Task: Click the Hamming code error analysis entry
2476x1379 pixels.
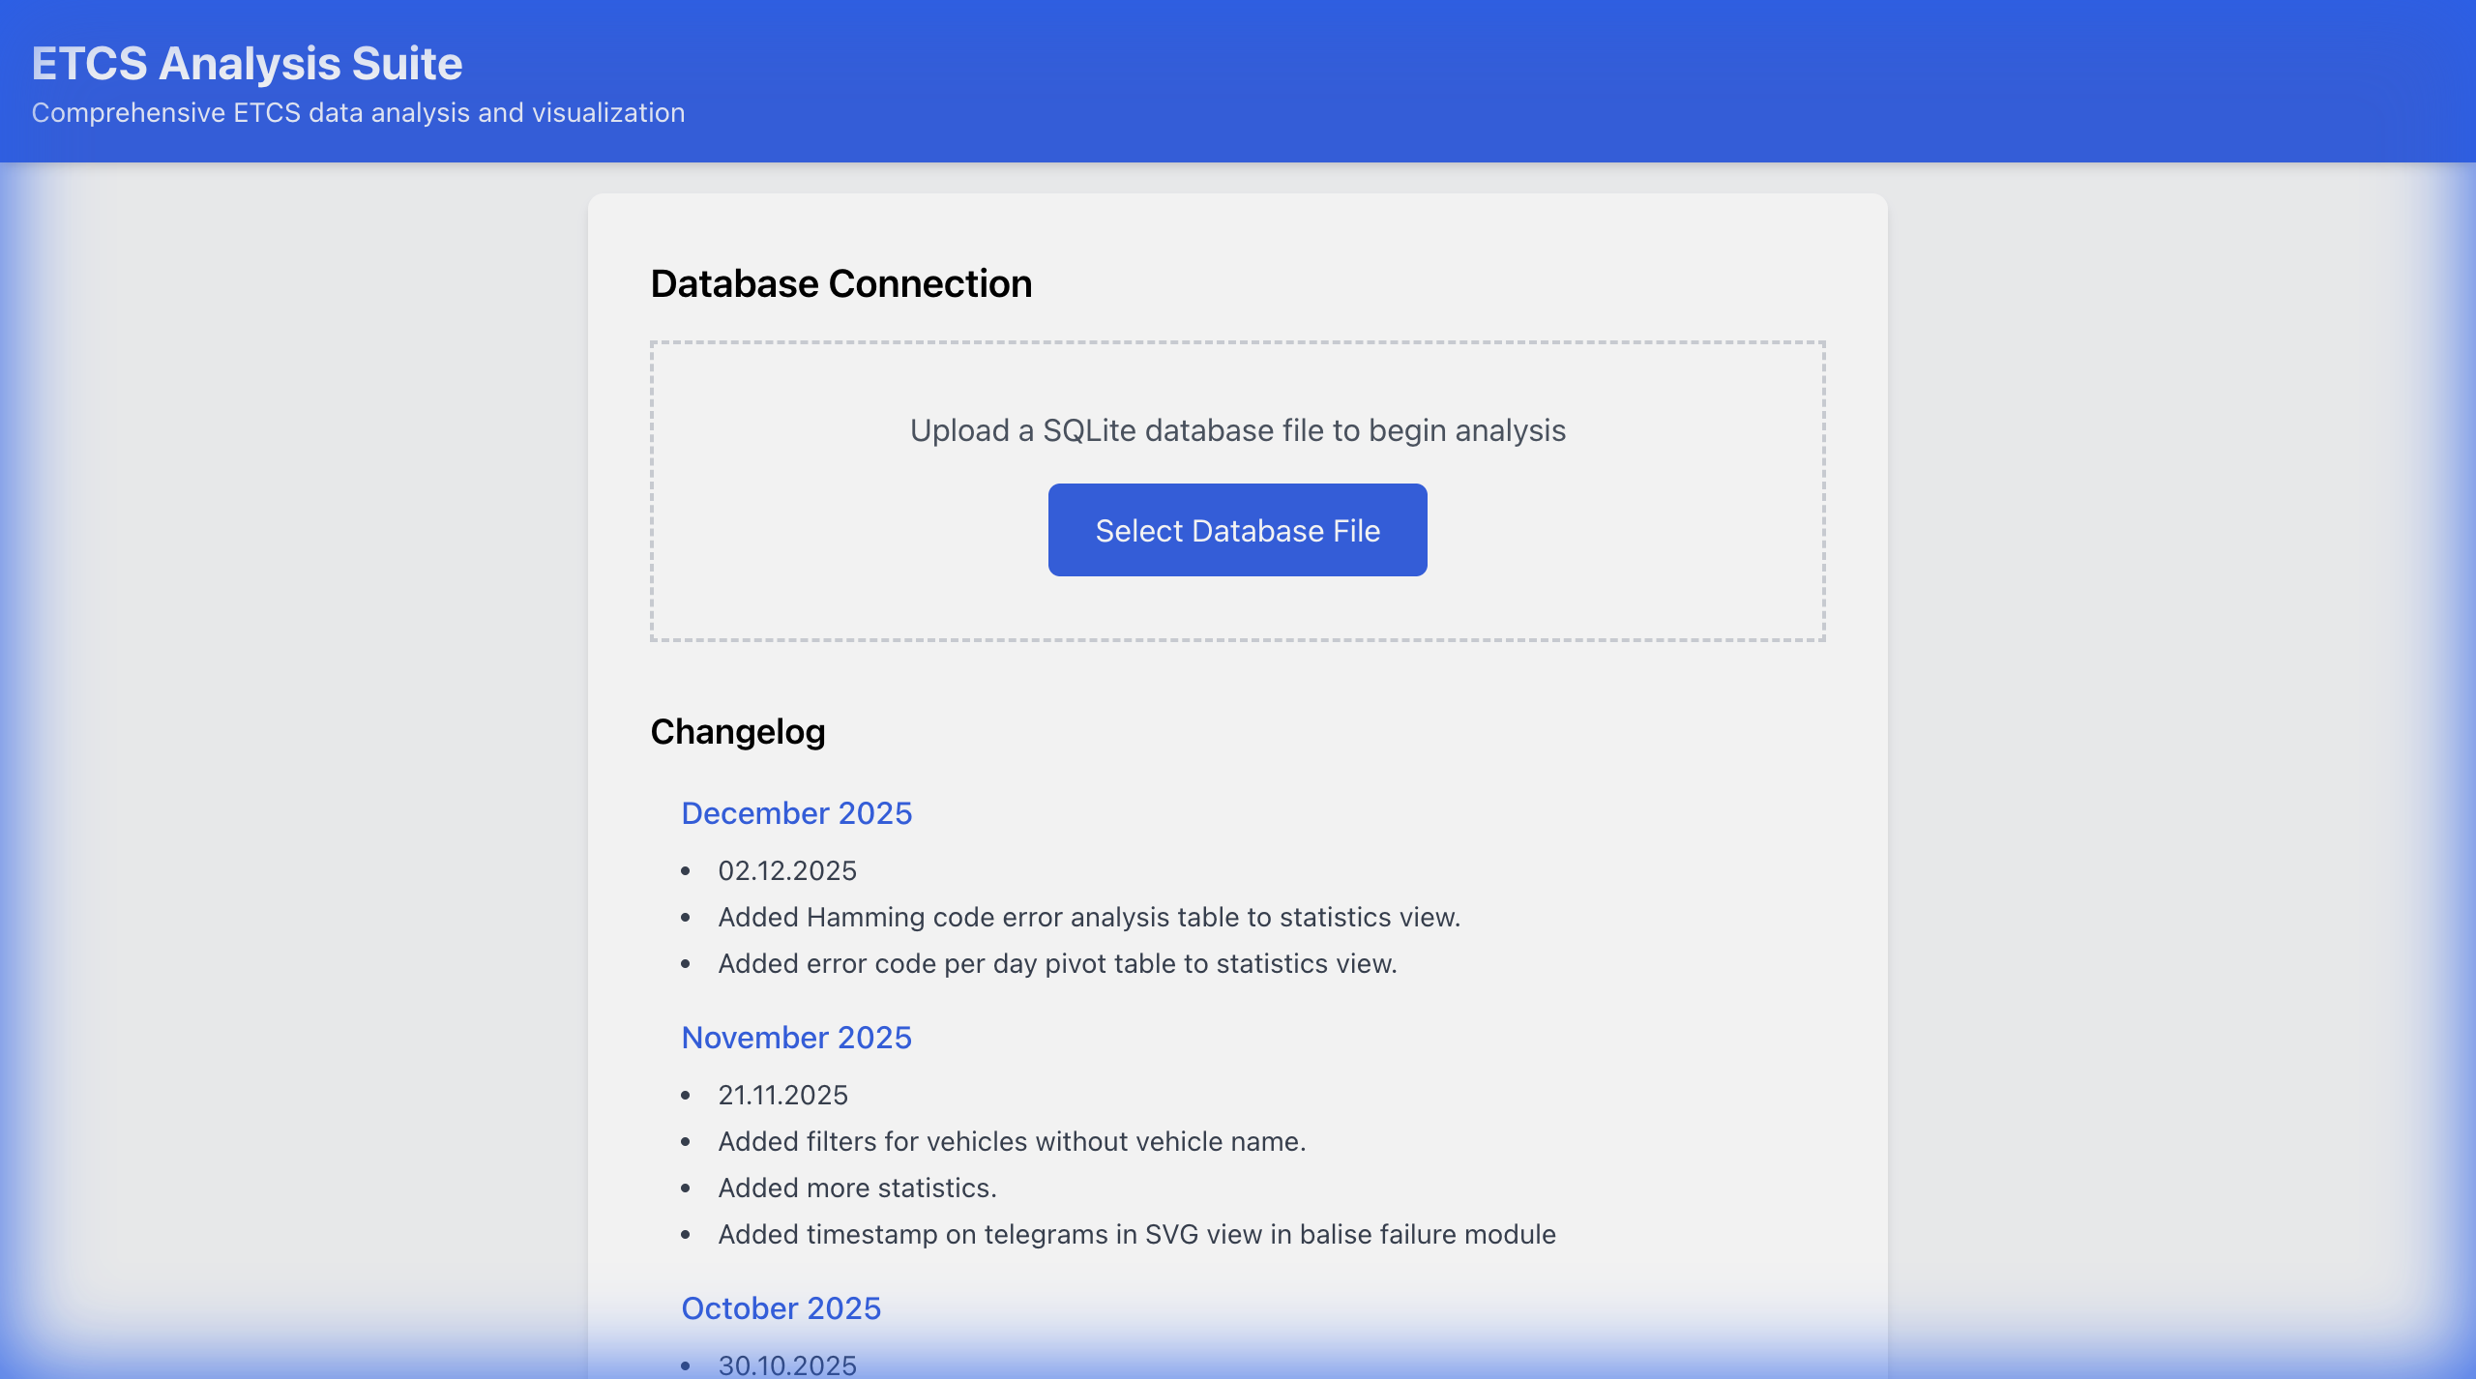Action: coord(1088,918)
